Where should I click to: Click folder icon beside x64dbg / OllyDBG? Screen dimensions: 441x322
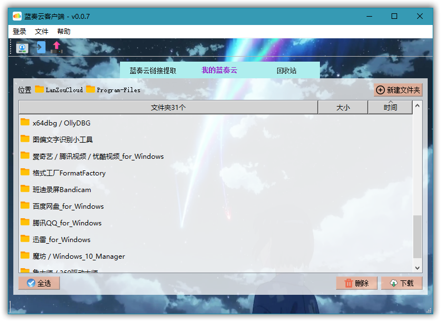25,122
